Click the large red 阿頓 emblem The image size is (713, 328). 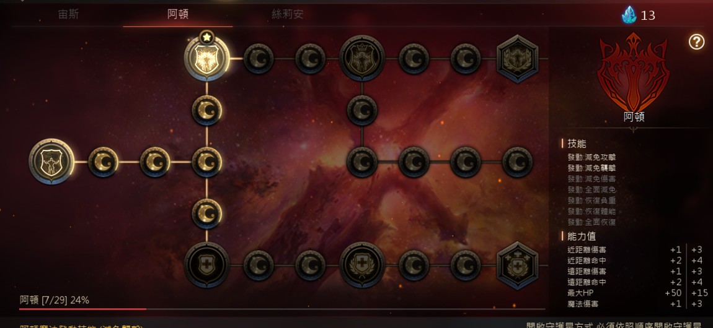634,72
